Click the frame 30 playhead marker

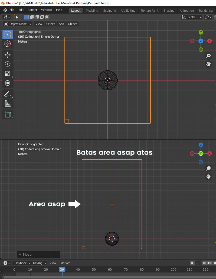(62, 270)
